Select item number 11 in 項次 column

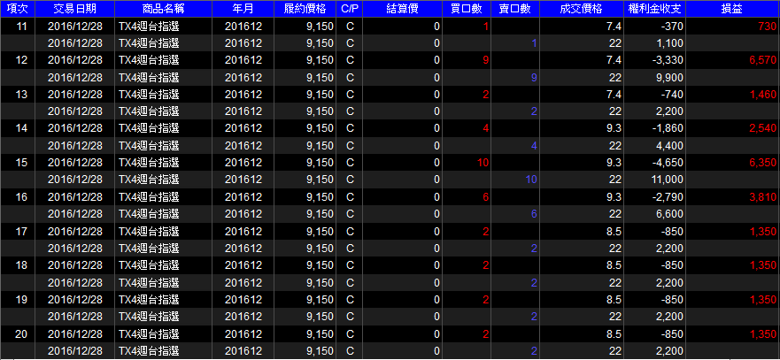point(21,27)
